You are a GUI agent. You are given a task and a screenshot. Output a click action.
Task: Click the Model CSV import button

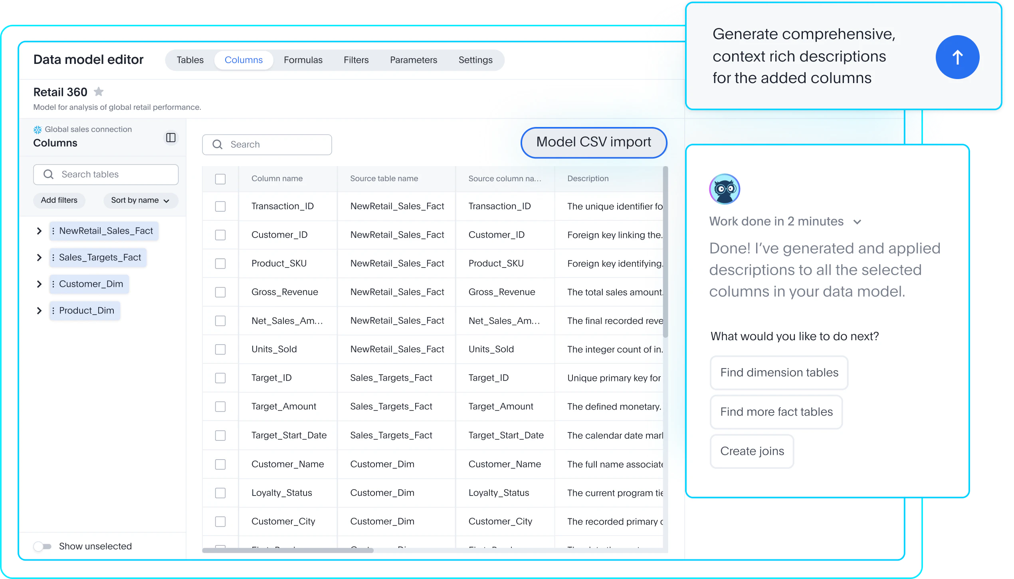[x=594, y=142]
